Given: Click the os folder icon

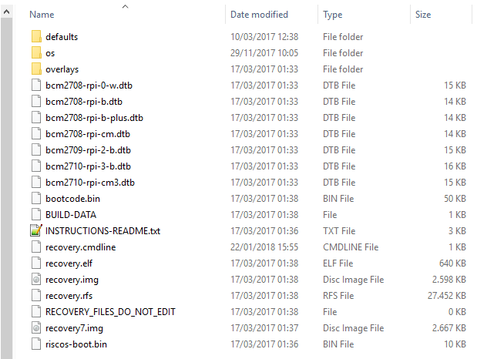Looking at the screenshot, I should coord(36,52).
